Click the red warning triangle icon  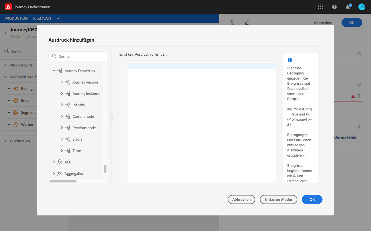[353, 96]
